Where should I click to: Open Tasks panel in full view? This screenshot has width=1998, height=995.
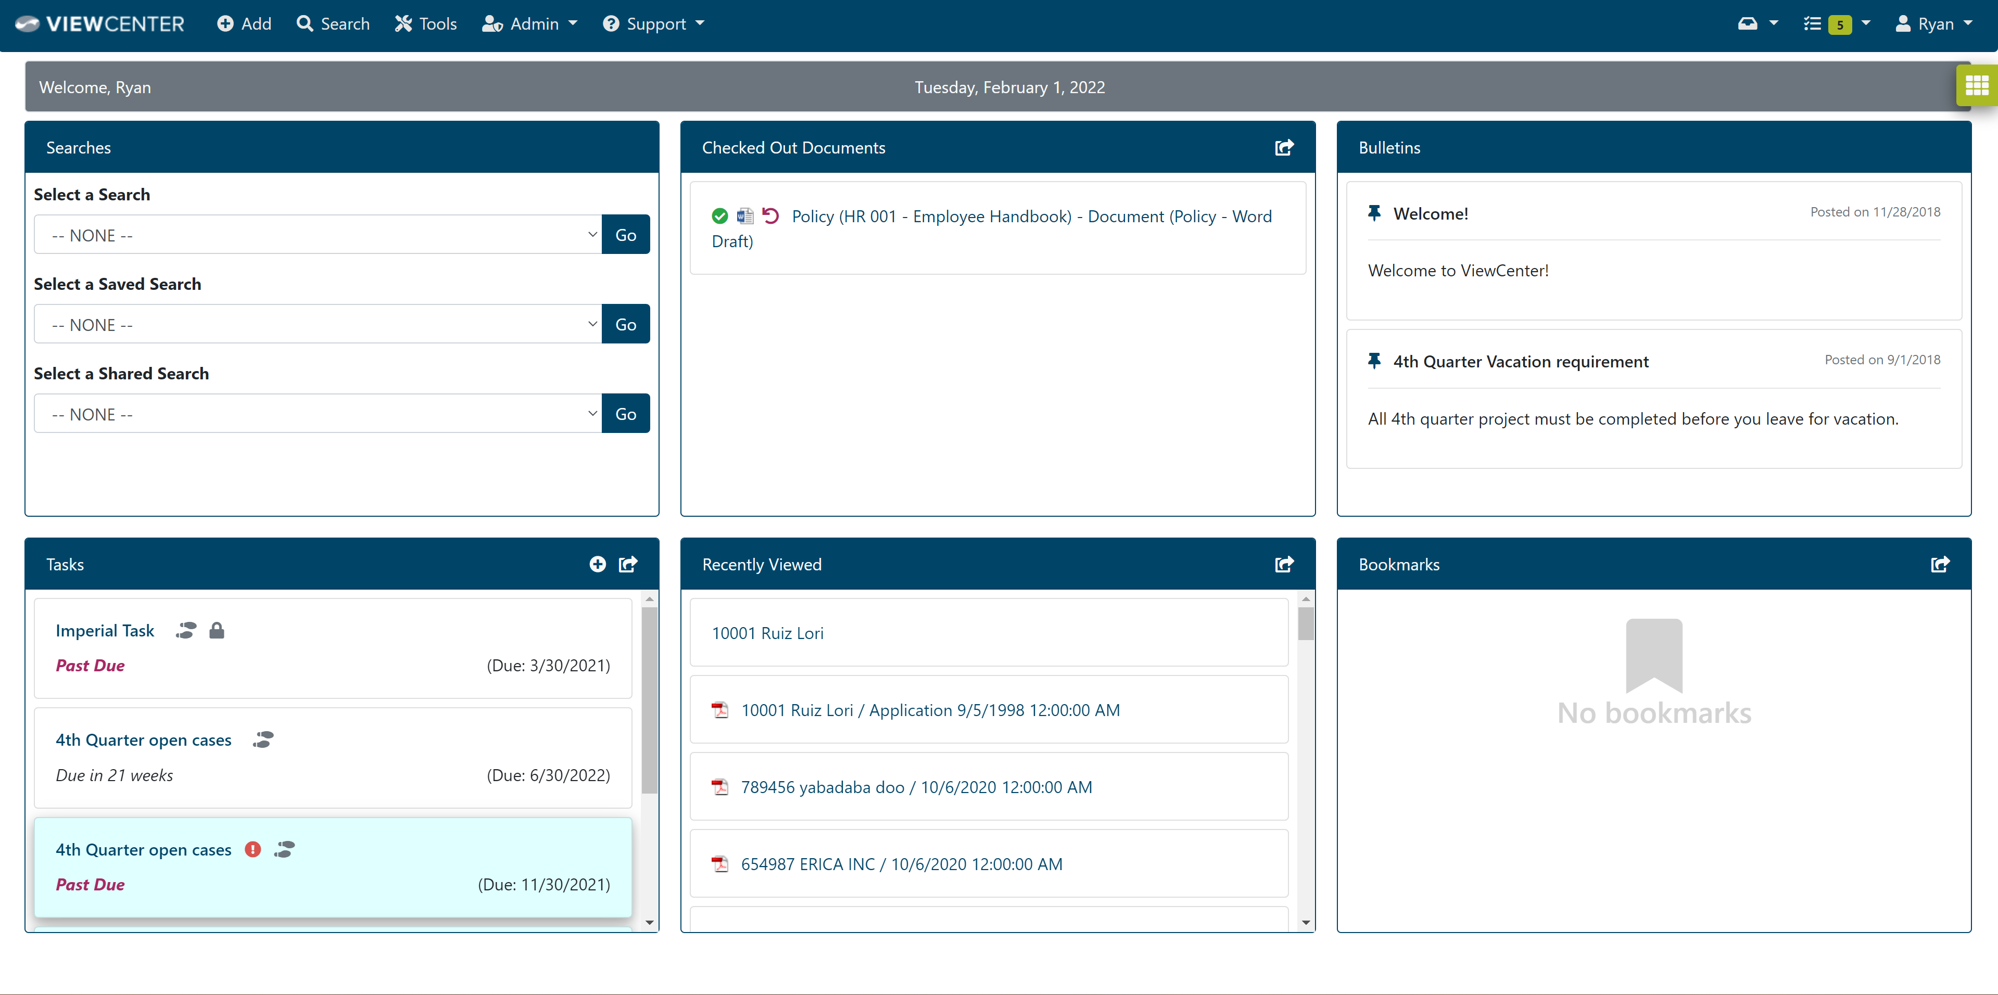coord(628,564)
